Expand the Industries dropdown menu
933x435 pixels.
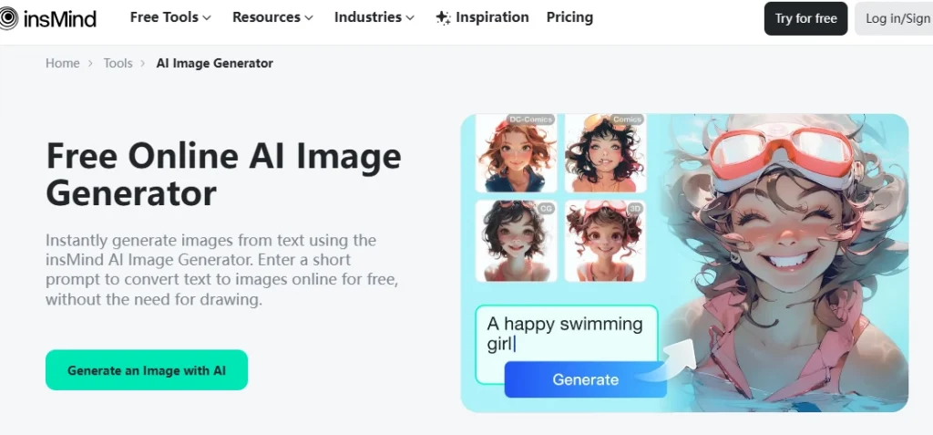[374, 18]
